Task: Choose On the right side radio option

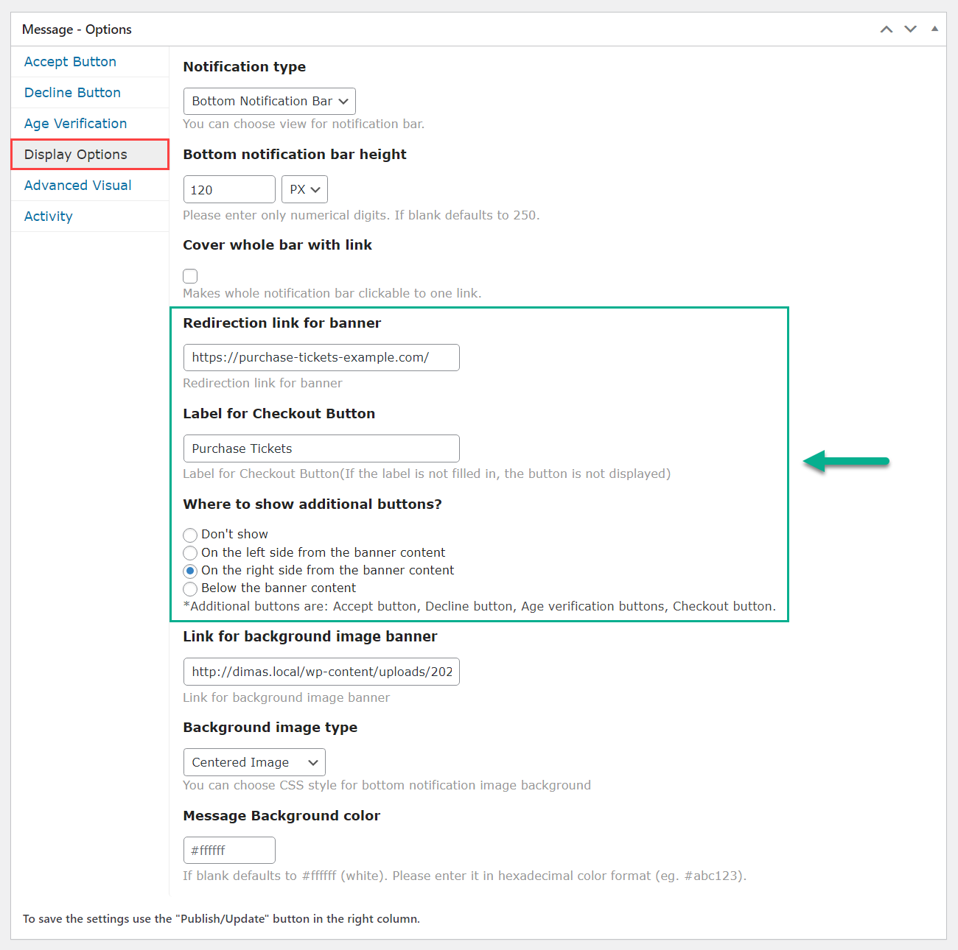Action: 190,571
